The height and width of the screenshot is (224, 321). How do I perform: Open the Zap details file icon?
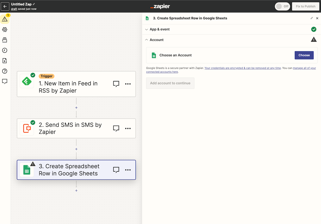click(x=5, y=61)
